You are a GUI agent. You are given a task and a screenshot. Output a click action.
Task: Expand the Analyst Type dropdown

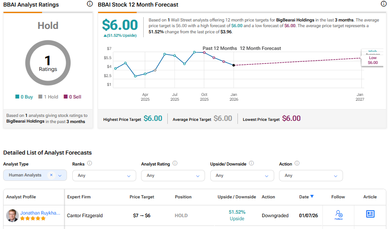point(60,176)
